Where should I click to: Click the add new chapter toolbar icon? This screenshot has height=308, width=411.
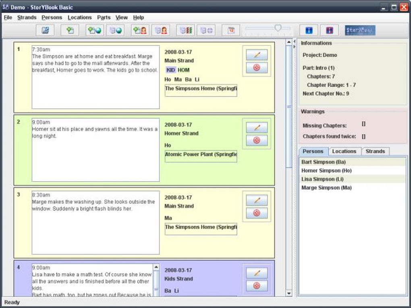point(70,30)
